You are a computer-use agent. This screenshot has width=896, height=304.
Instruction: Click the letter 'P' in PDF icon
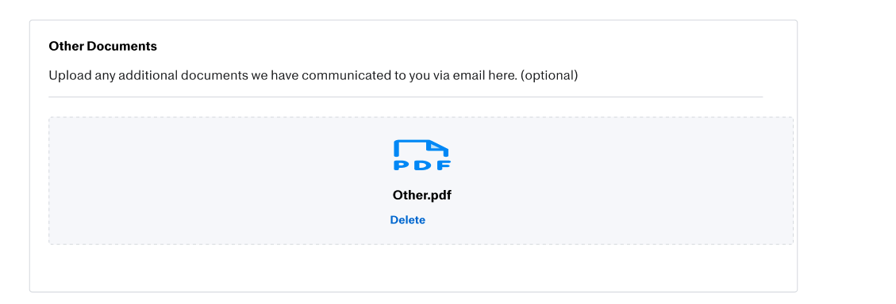point(402,165)
